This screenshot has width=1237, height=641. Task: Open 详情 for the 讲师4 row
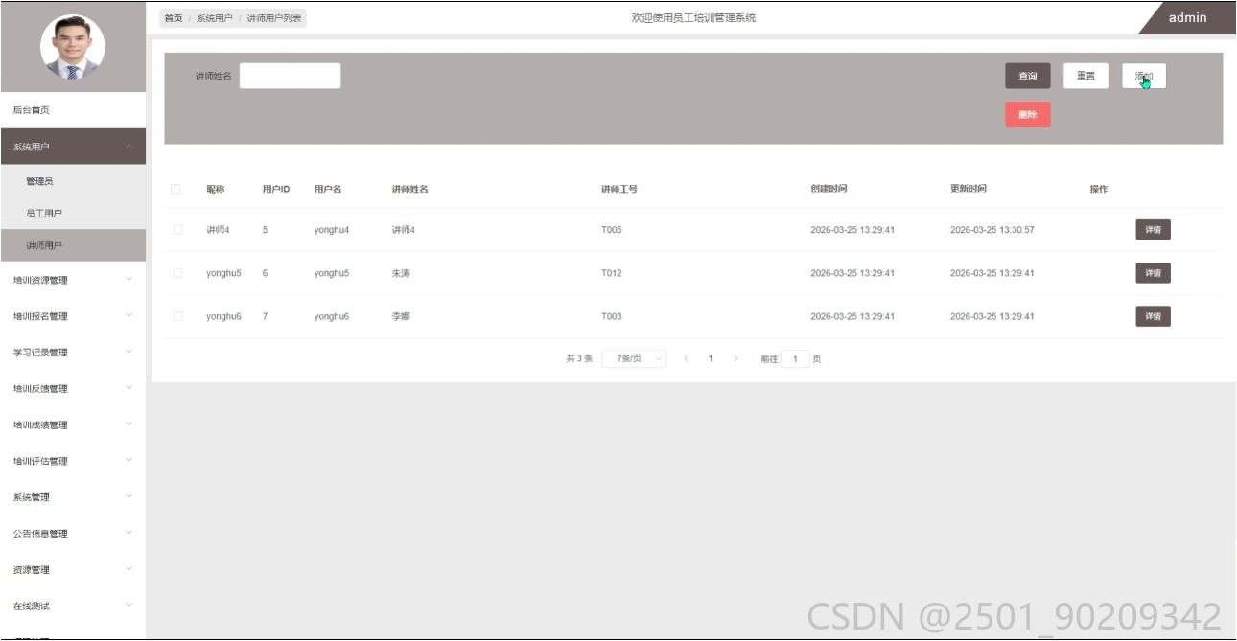pos(1153,230)
